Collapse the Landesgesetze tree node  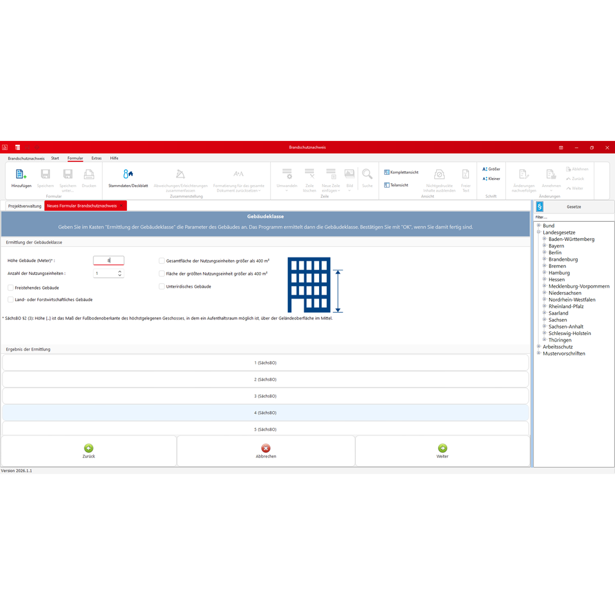click(538, 233)
